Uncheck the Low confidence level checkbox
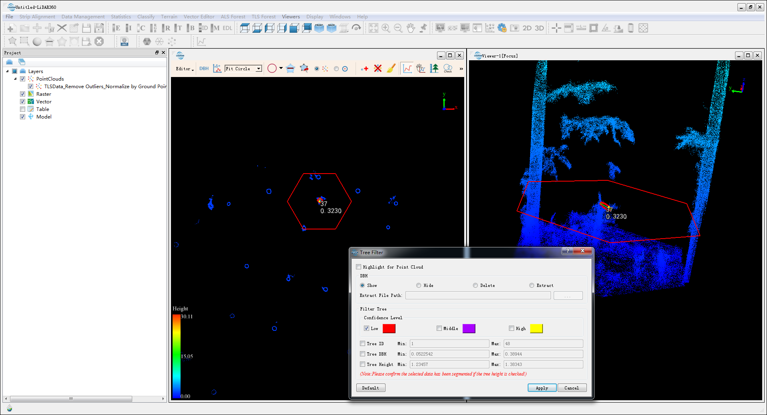Viewport: 767px width, 415px height. click(x=366, y=328)
